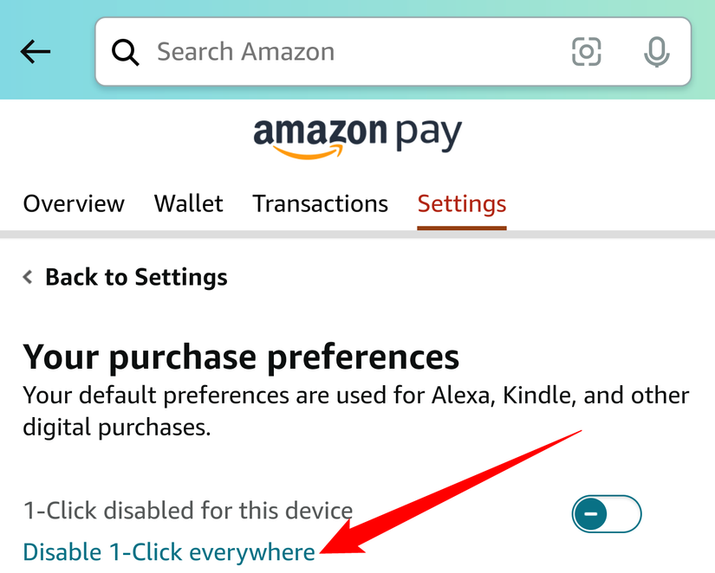
Task: Click the chevron beside Back to Settings
Action: tap(28, 277)
